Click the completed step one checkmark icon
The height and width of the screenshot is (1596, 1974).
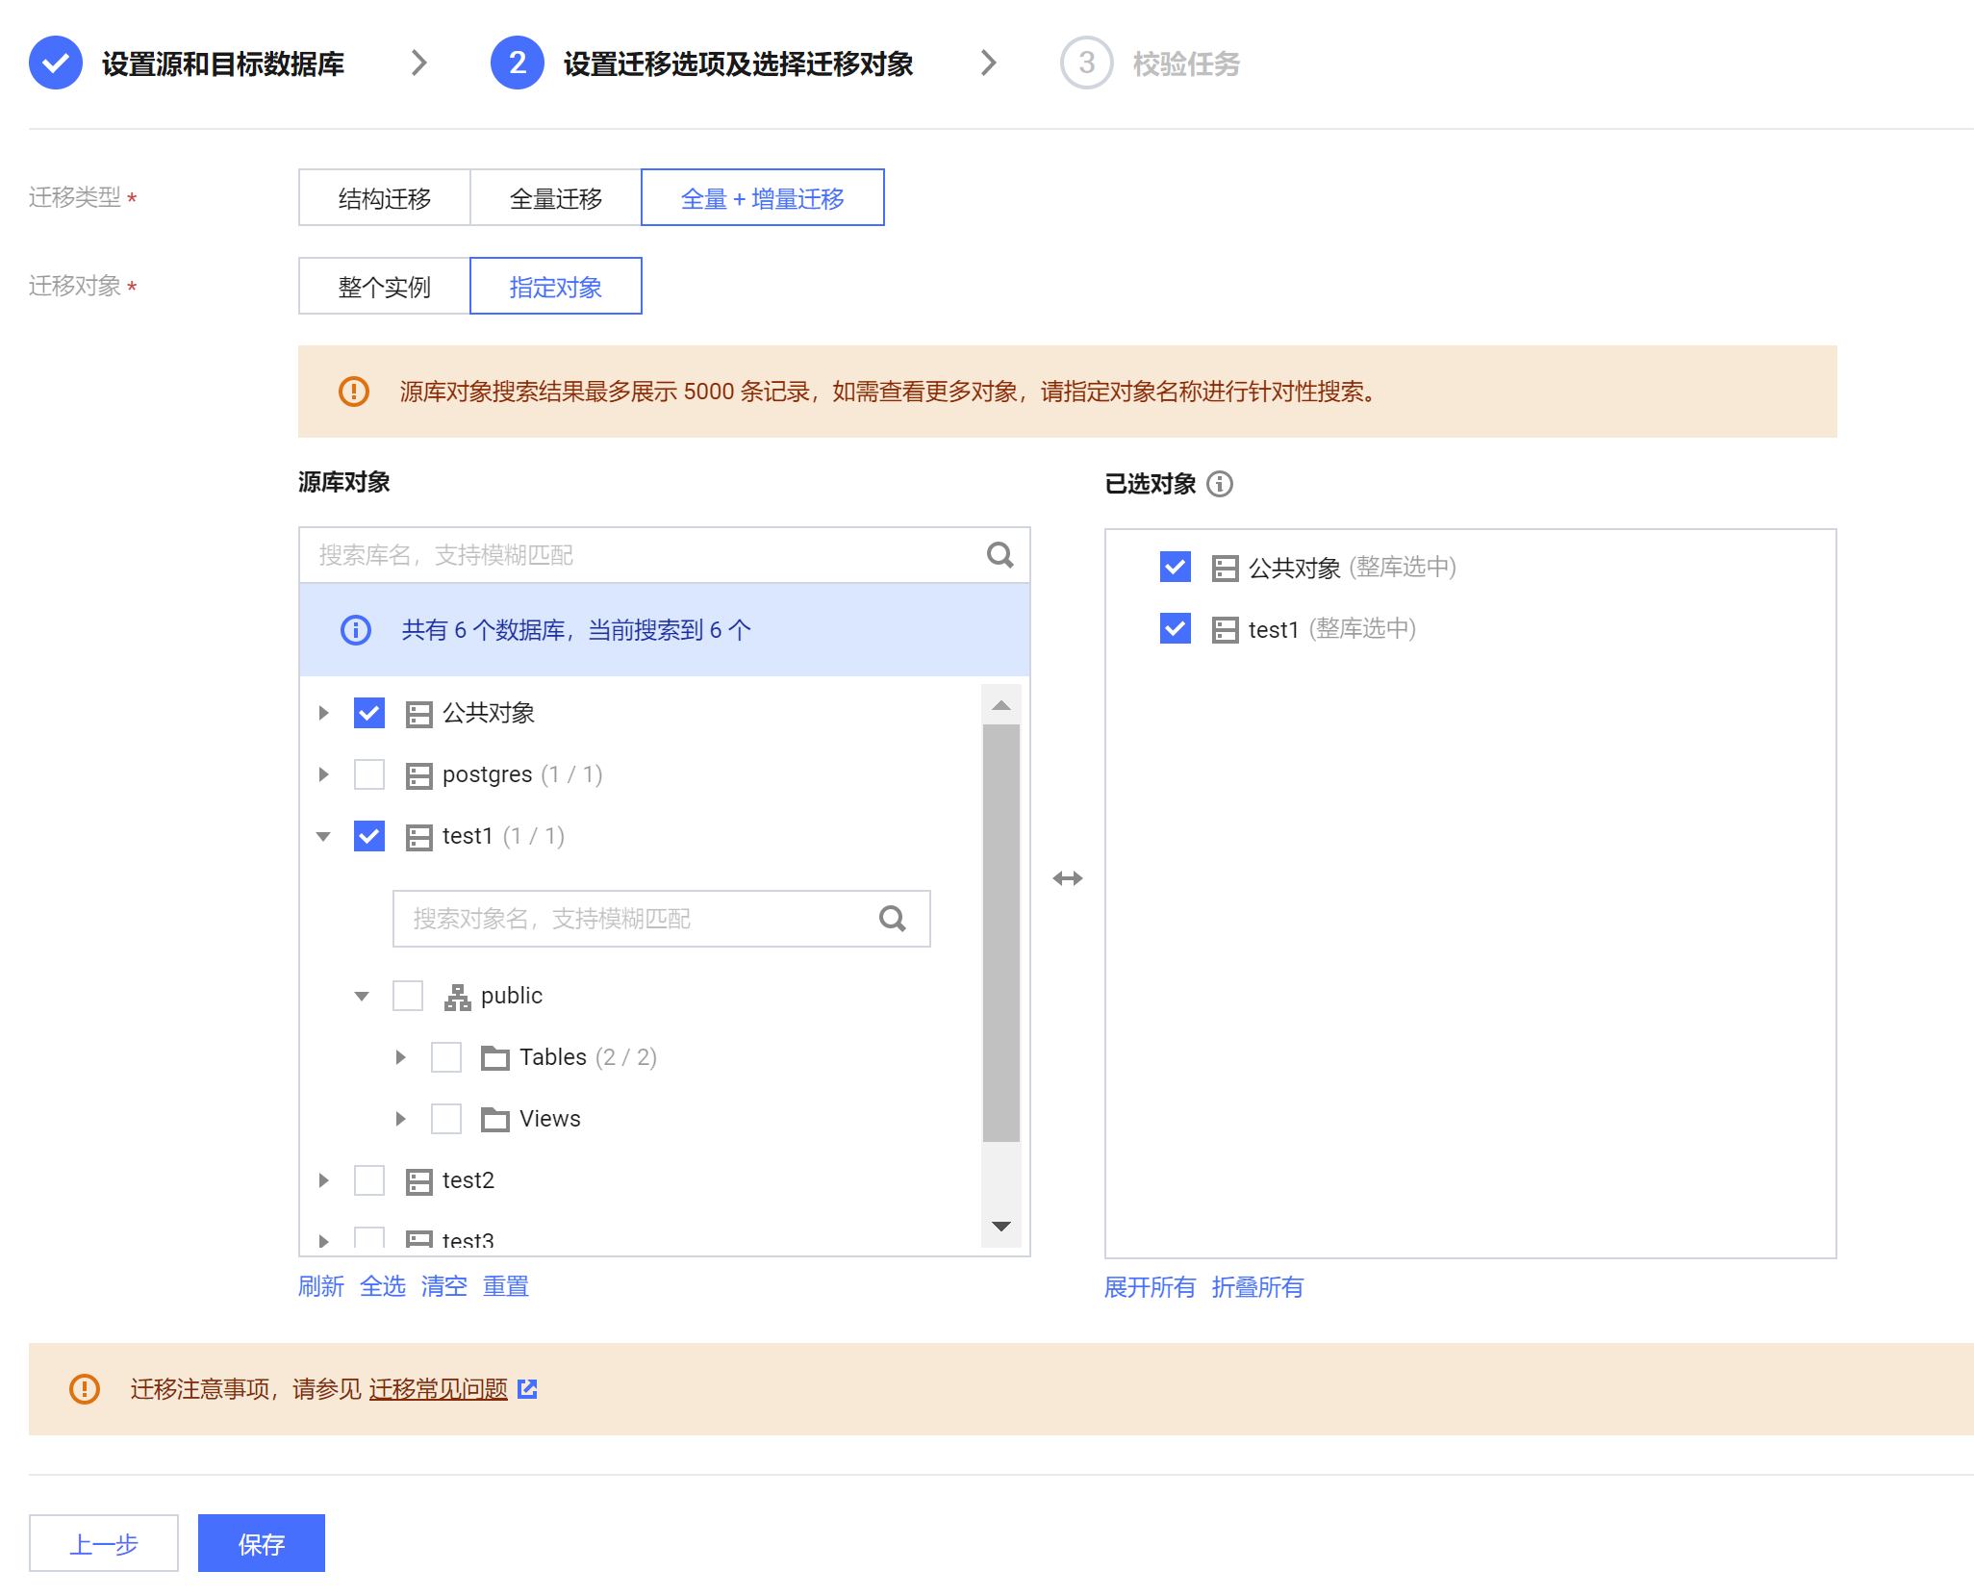click(x=56, y=63)
